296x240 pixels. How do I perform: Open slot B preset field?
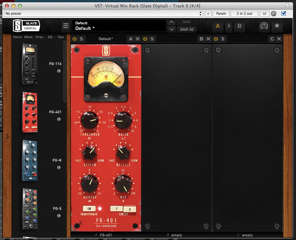[177, 39]
